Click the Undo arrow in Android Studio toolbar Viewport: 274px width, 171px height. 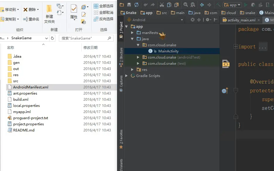click(145, 5)
